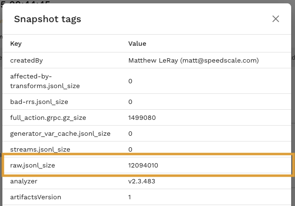Viewport: 295px width, 206px height.
Task: Select the 'affected-by-transforms.jsonl_size' key
Action: click(45, 81)
